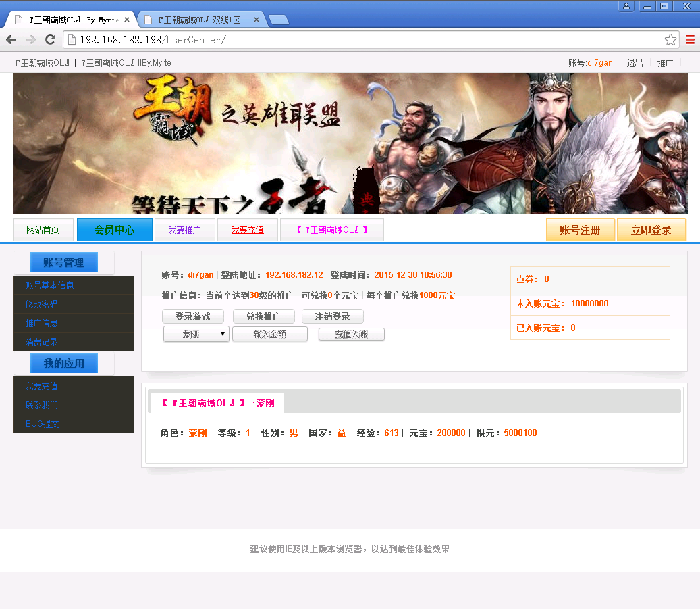Open the 网站首页 navigation tab
The height and width of the screenshot is (609, 700).
tap(43, 230)
